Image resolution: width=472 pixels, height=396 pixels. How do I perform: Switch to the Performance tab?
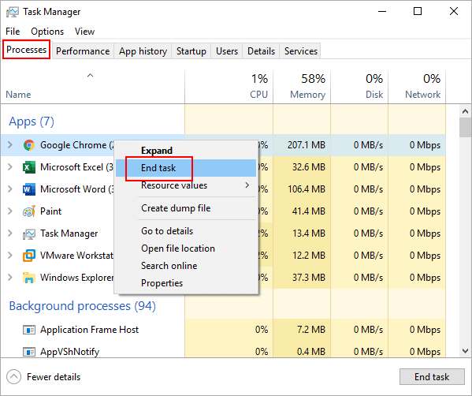click(x=83, y=51)
